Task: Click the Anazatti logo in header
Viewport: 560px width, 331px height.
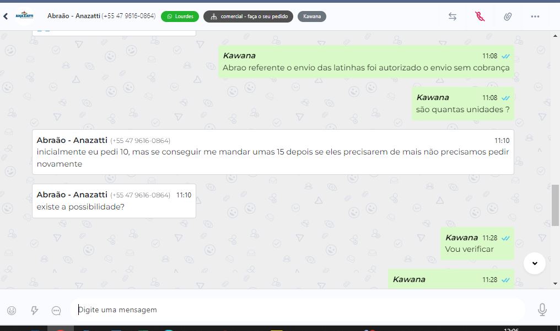Action: tap(24, 16)
